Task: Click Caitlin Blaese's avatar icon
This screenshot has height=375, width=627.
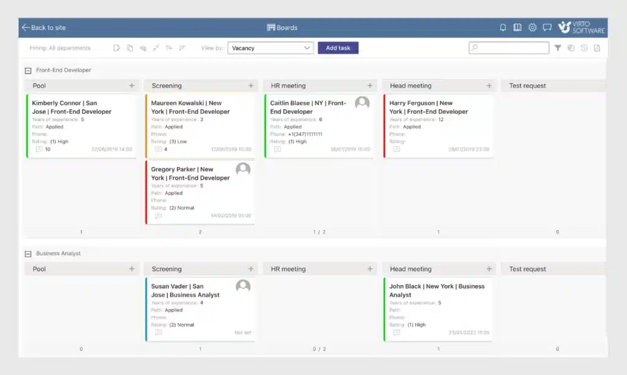Action: pos(362,103)
